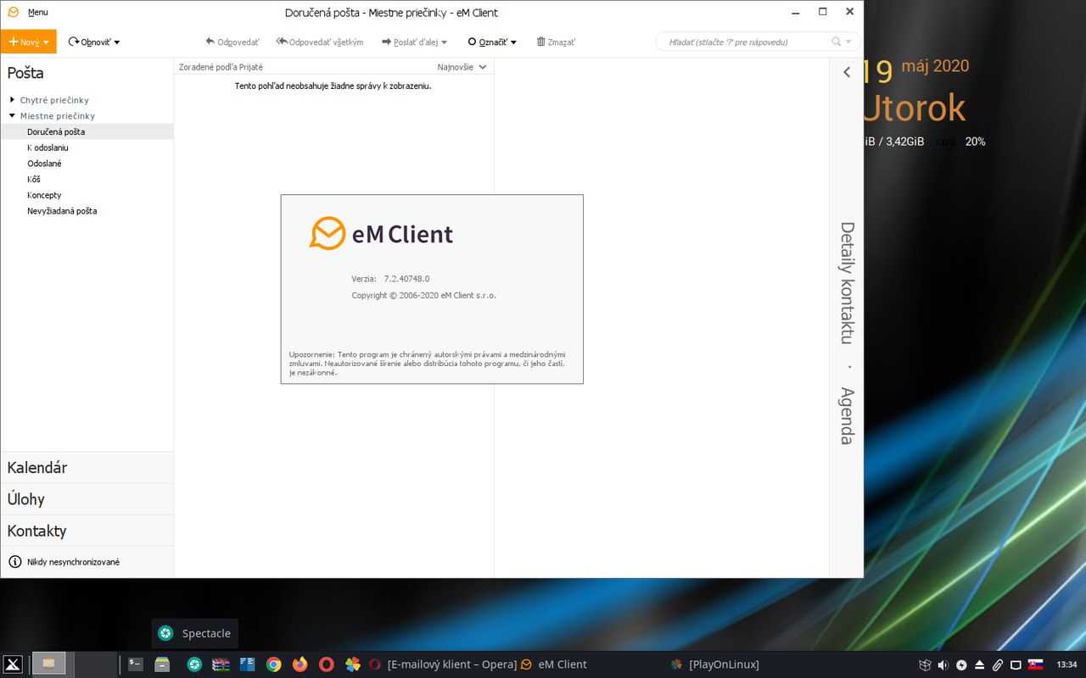Click the Spectacle taskbar launcher icon
1086x678 pixels.
pyautogui.click(x=194, y=664)
